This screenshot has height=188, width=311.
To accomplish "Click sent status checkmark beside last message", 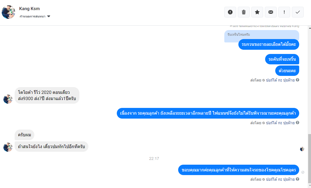I will [x=303, y=172].
